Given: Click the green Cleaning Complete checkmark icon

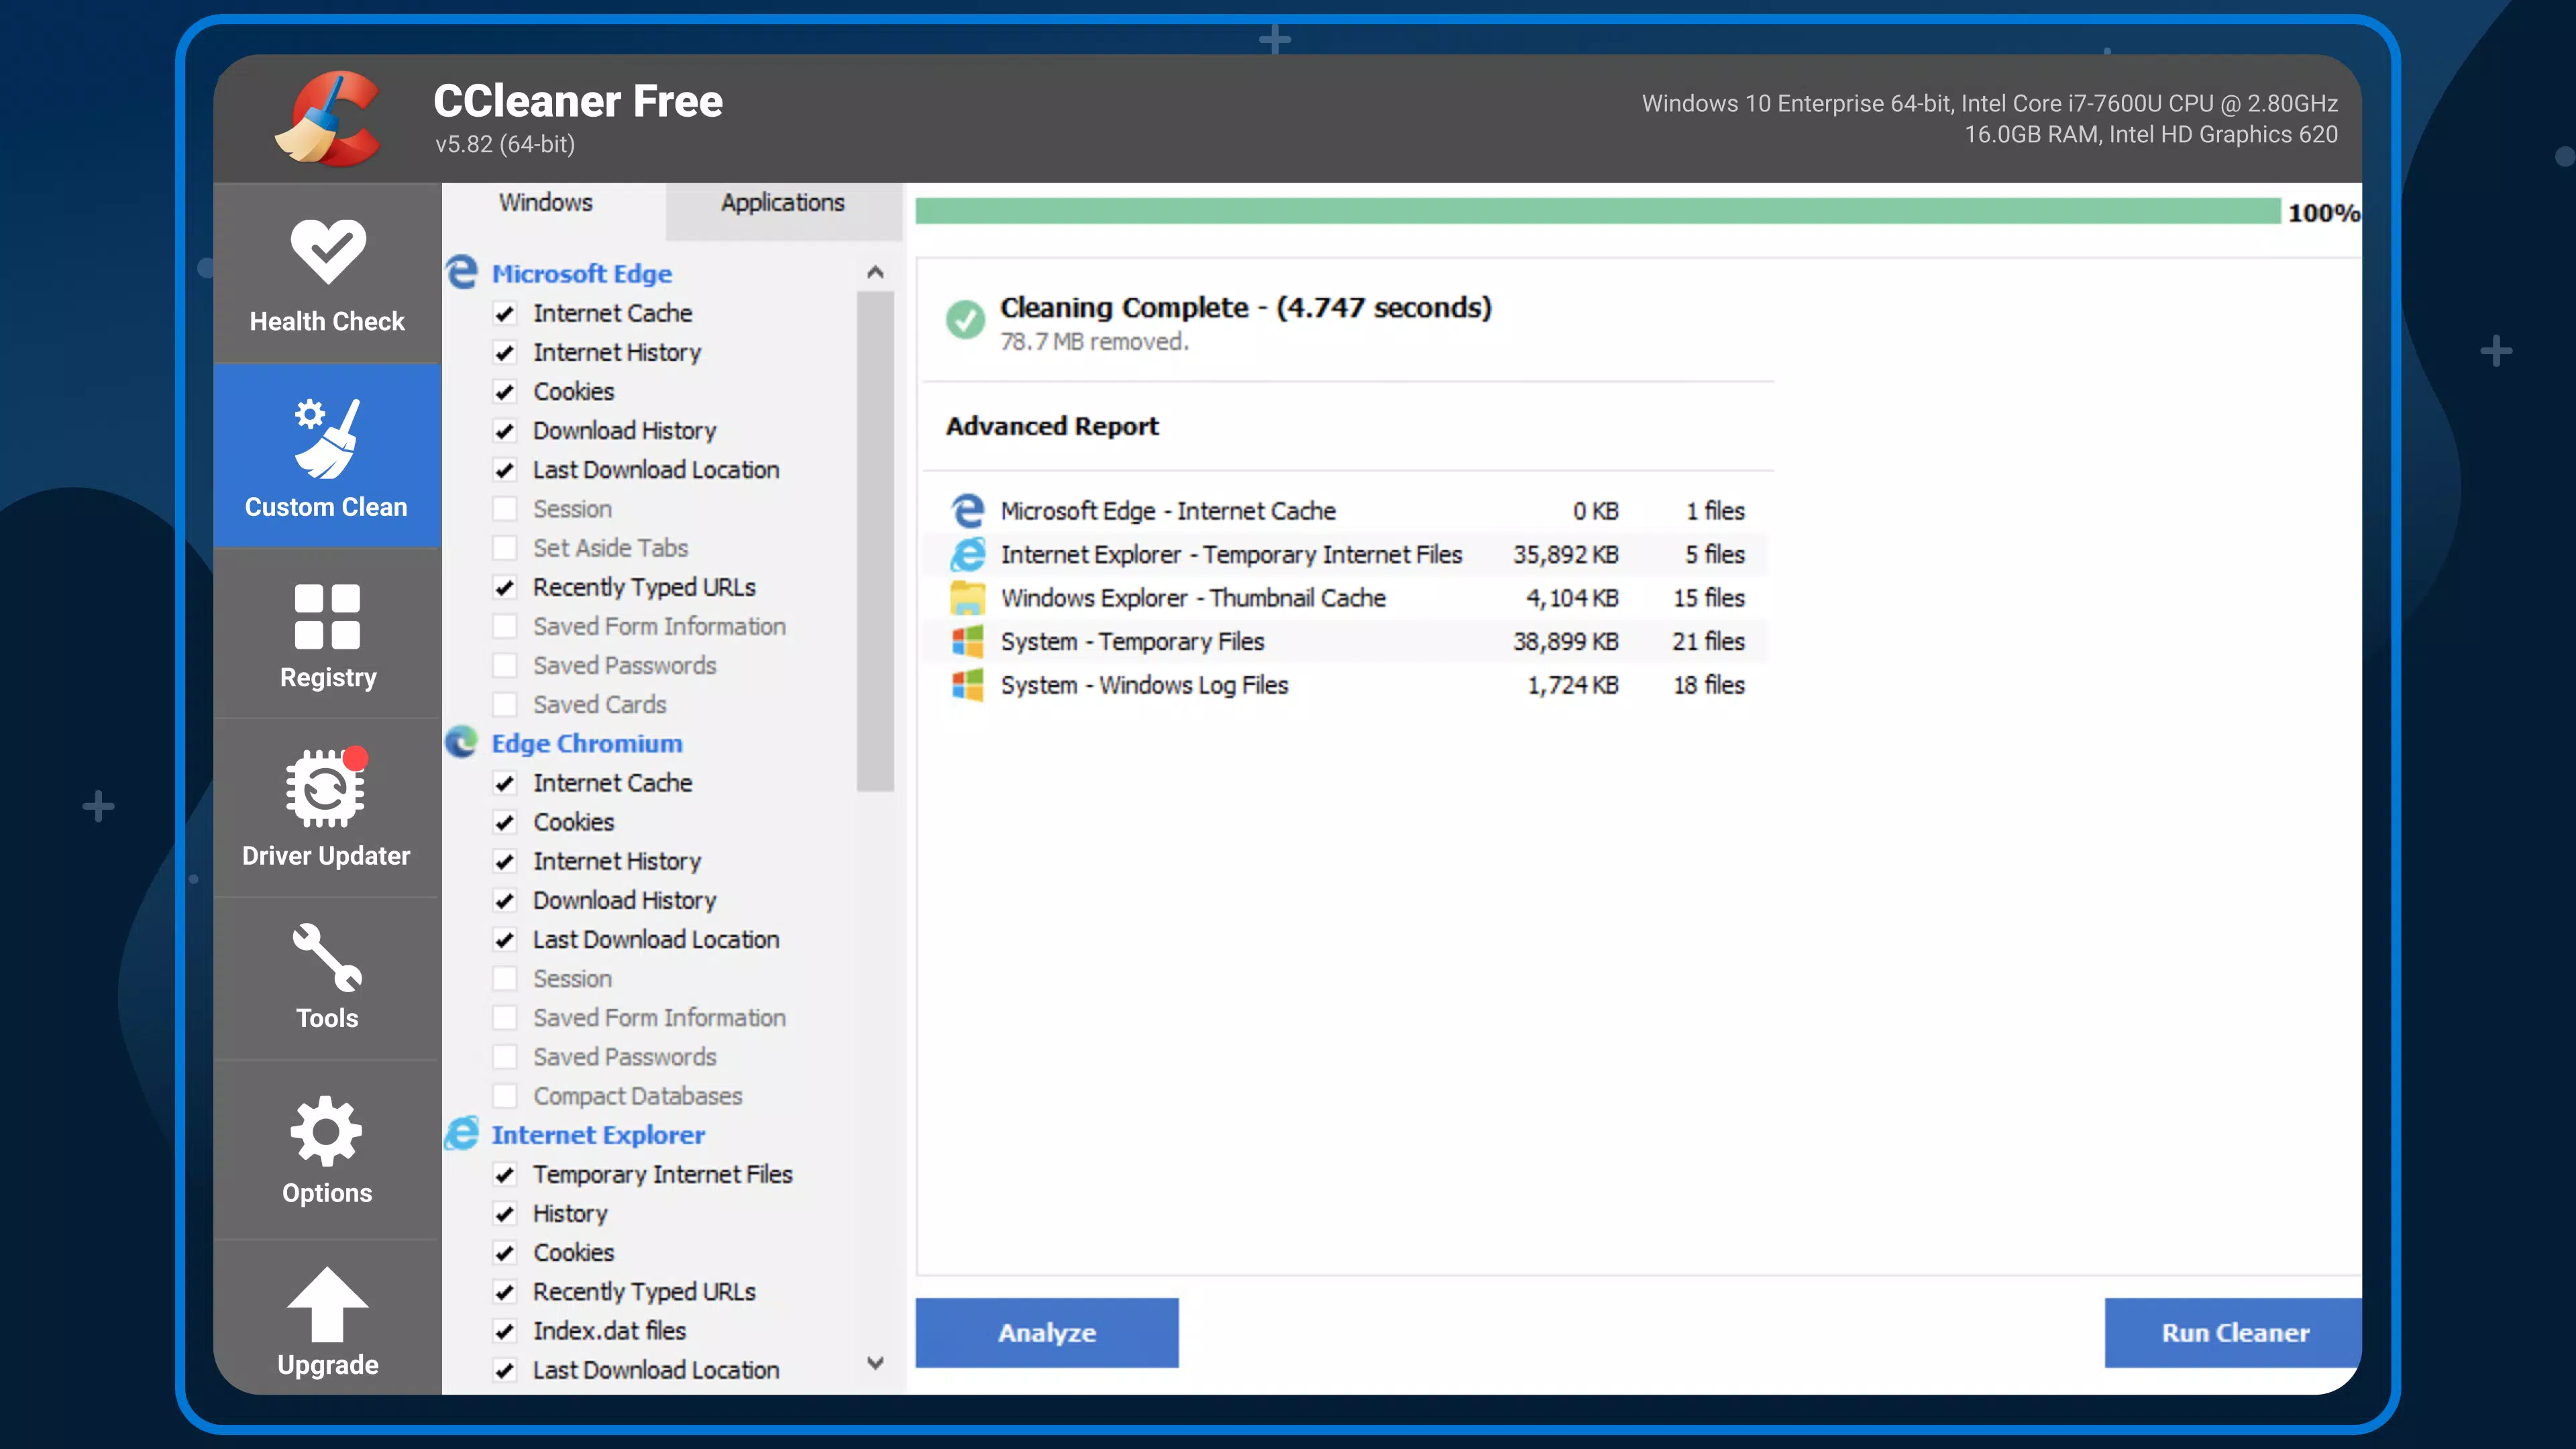Looking at the screenshot, I should coord(965,320).
